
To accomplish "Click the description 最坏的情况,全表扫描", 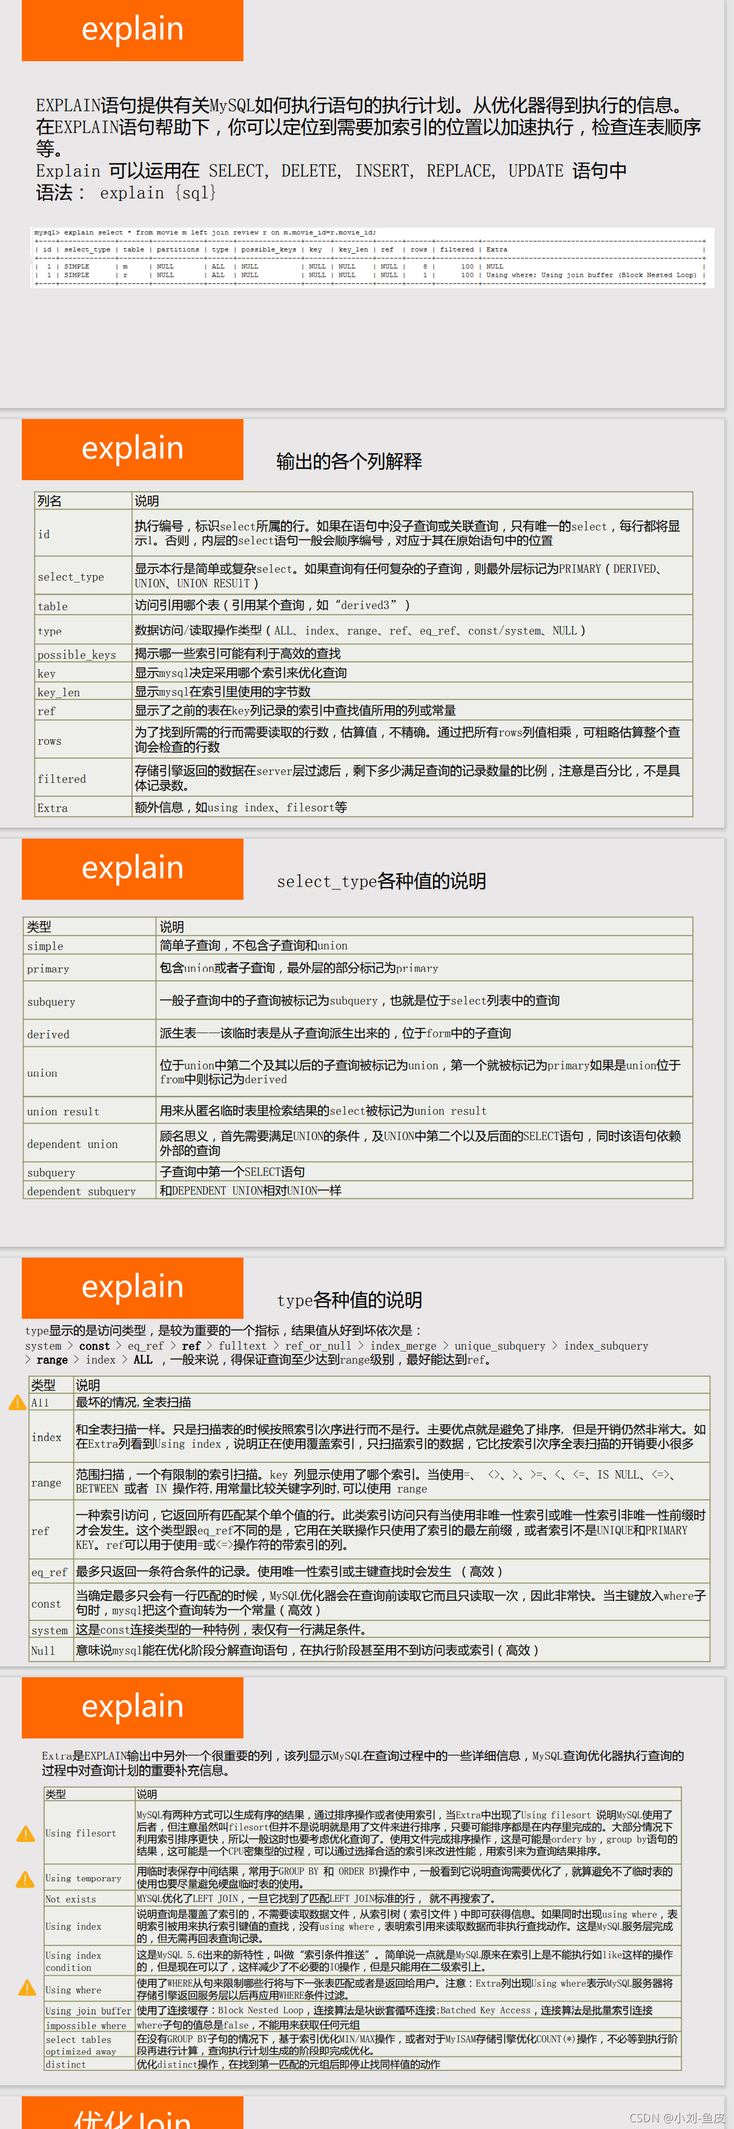I will 133,1402.
